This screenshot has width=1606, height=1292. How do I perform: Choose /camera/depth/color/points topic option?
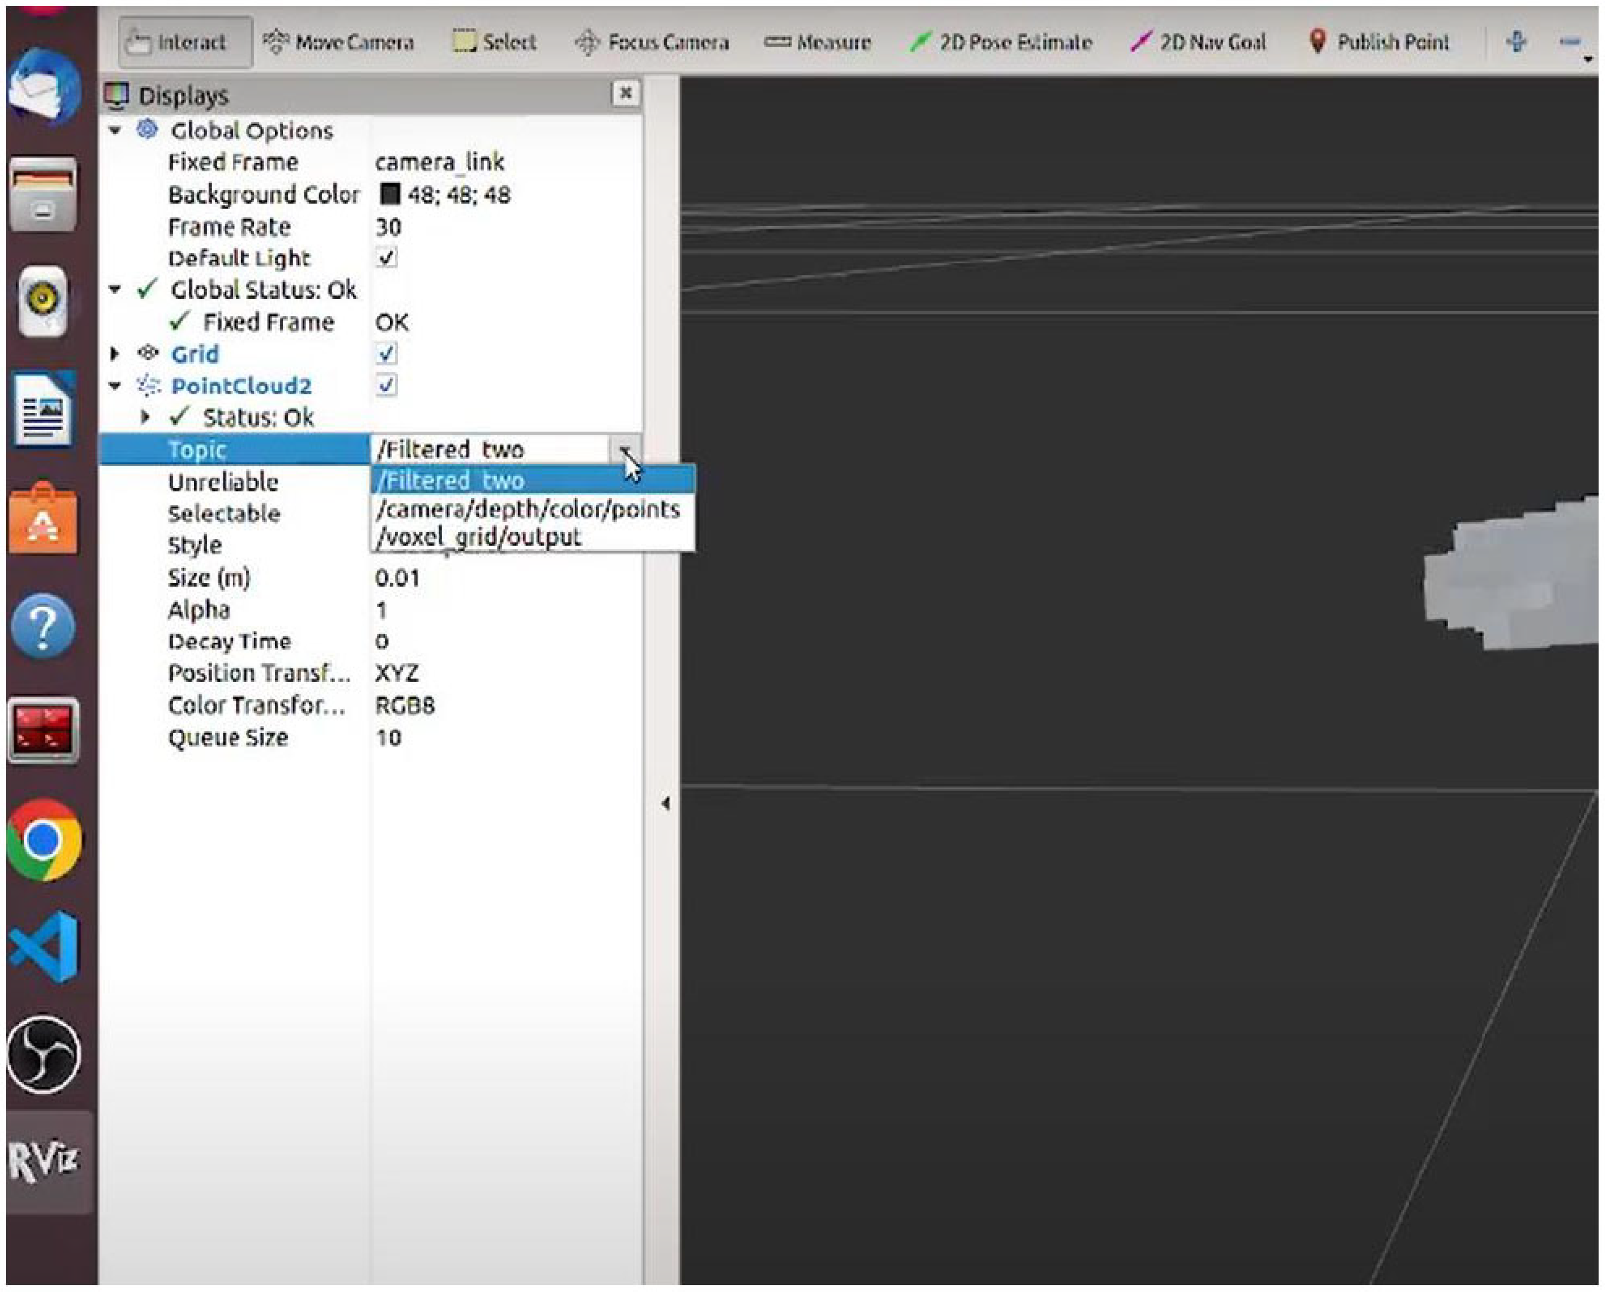point(528,509)
